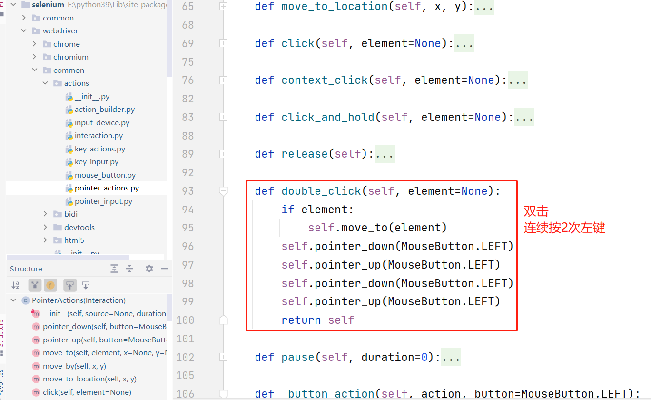Open Structure panel settings gear
This screenshot has width=651, height=400.
click(149, 269)
